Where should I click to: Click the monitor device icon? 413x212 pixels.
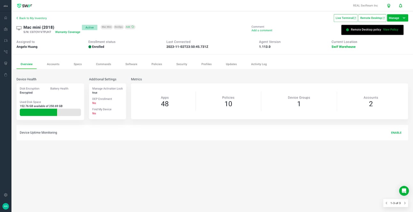(x=19, y=28)
